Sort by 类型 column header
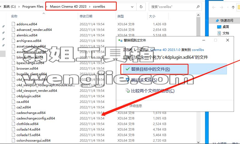 120,16
